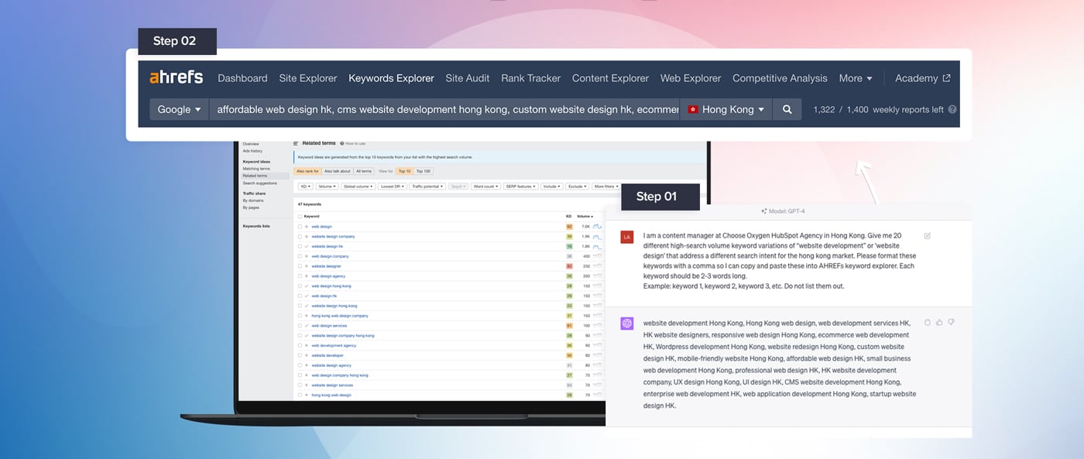Toggle the select-all checkbox in Keyword header
Screen dimensions: 1084x459
[300, 216]
